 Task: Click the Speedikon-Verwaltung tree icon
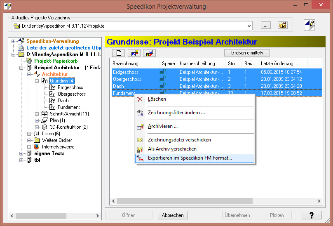(21, 41)
